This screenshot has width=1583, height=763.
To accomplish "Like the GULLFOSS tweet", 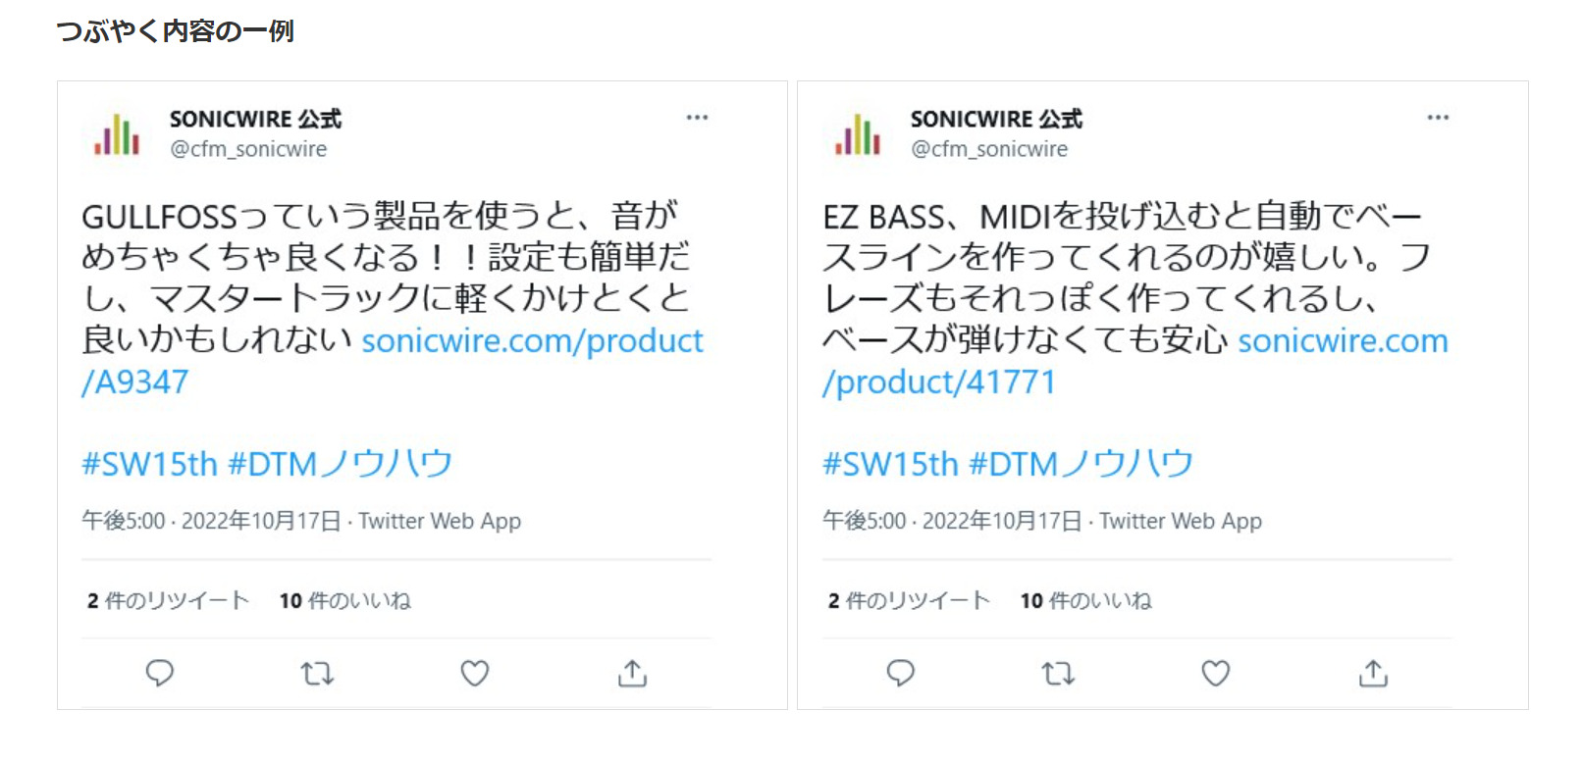I will pos(475,673).
